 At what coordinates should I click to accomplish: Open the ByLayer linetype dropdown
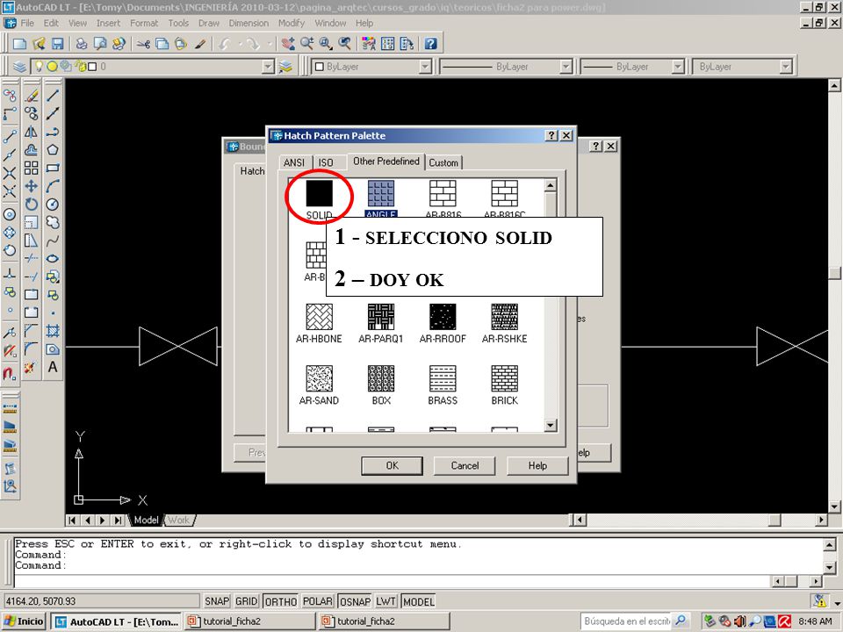(566, 67)
